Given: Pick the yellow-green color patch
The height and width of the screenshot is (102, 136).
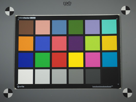Looking at the screenshot, I should tap(93, 43).
